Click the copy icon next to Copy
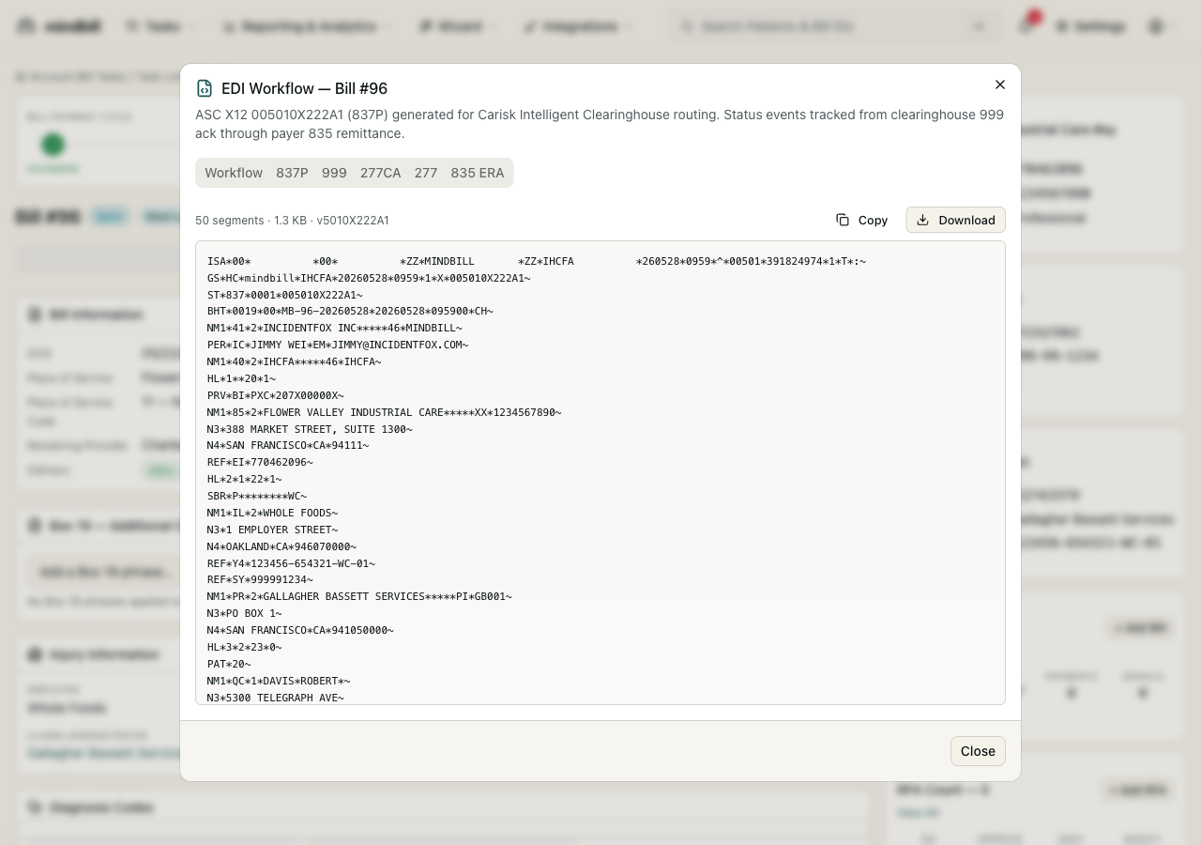1201x845 pixels. [843, 220]
